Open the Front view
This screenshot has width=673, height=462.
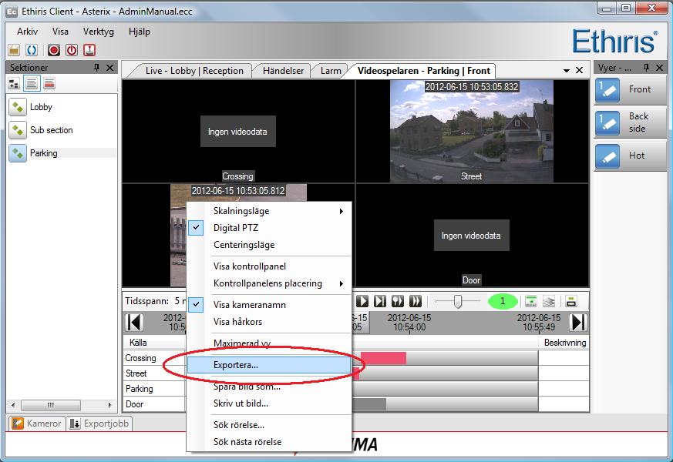click(630, 89)
